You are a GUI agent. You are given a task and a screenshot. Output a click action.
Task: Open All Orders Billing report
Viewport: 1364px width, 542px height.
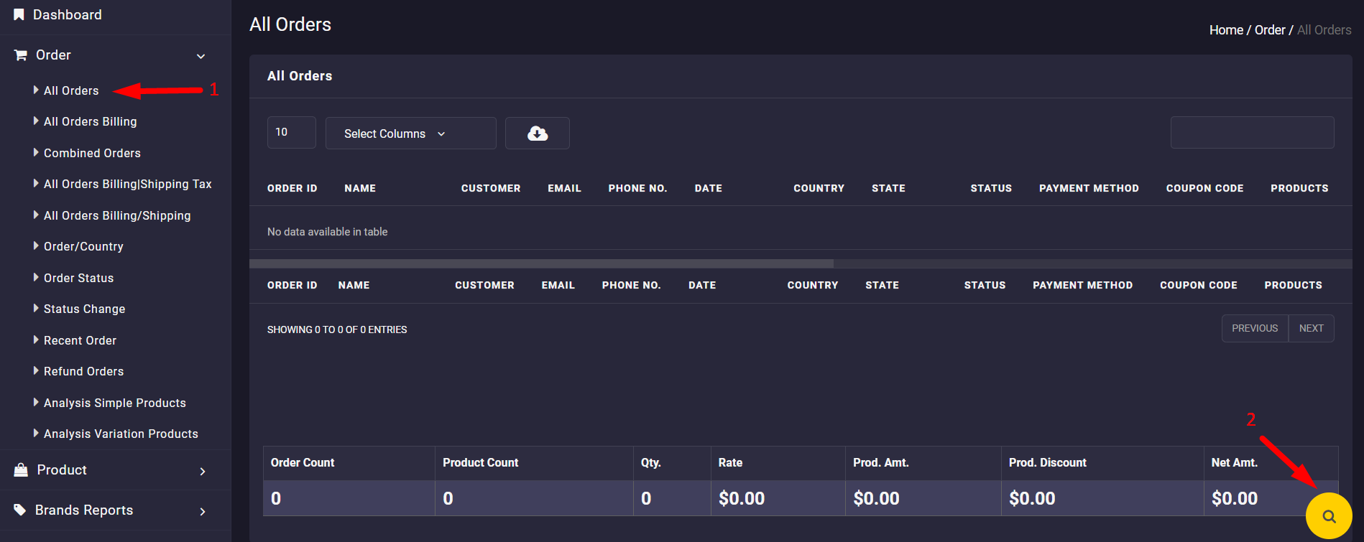pos(90,122)
